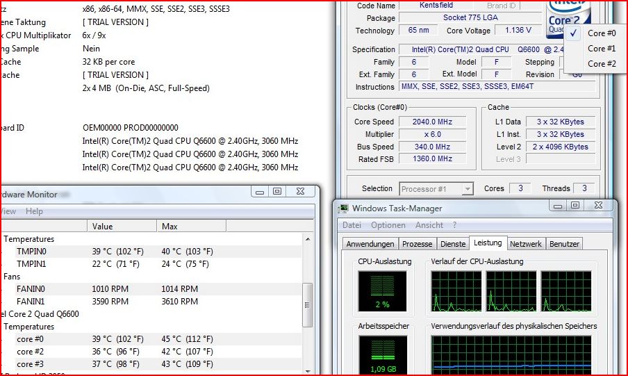Open the ? help menu in Task-Manager
Image resolution: width=628 pixels, height=376 pixels.
click(x=454, y=225)
